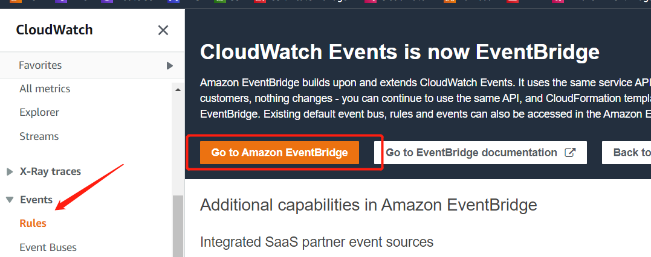Click Go to Amazon EventBridge button
This screenshot has height=257, width=651.
tap(279, 153)
